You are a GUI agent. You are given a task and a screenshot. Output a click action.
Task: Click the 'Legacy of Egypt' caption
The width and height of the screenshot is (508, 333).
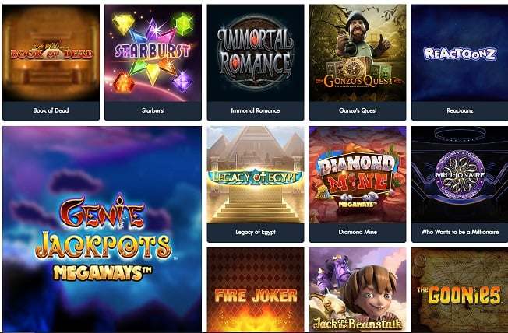click(256, 232)
